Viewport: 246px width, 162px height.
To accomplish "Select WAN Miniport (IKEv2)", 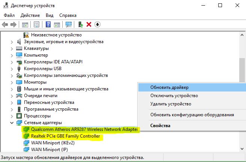I will tap(53, 143).
